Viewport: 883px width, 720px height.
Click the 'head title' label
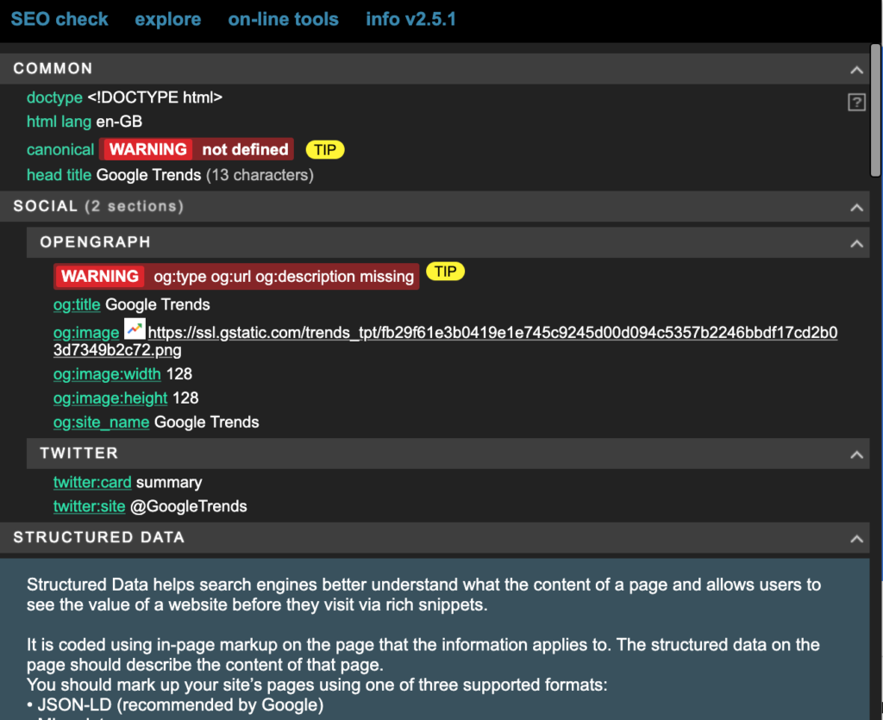pyautogui.click(x=59, y=175)
